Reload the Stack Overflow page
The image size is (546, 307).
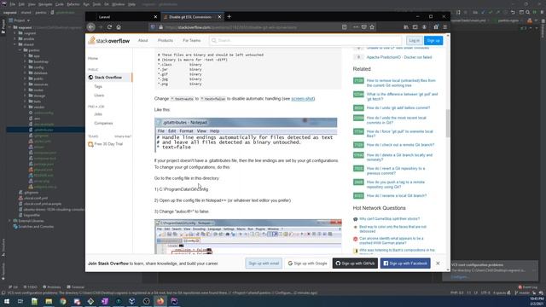coord(109,26)
